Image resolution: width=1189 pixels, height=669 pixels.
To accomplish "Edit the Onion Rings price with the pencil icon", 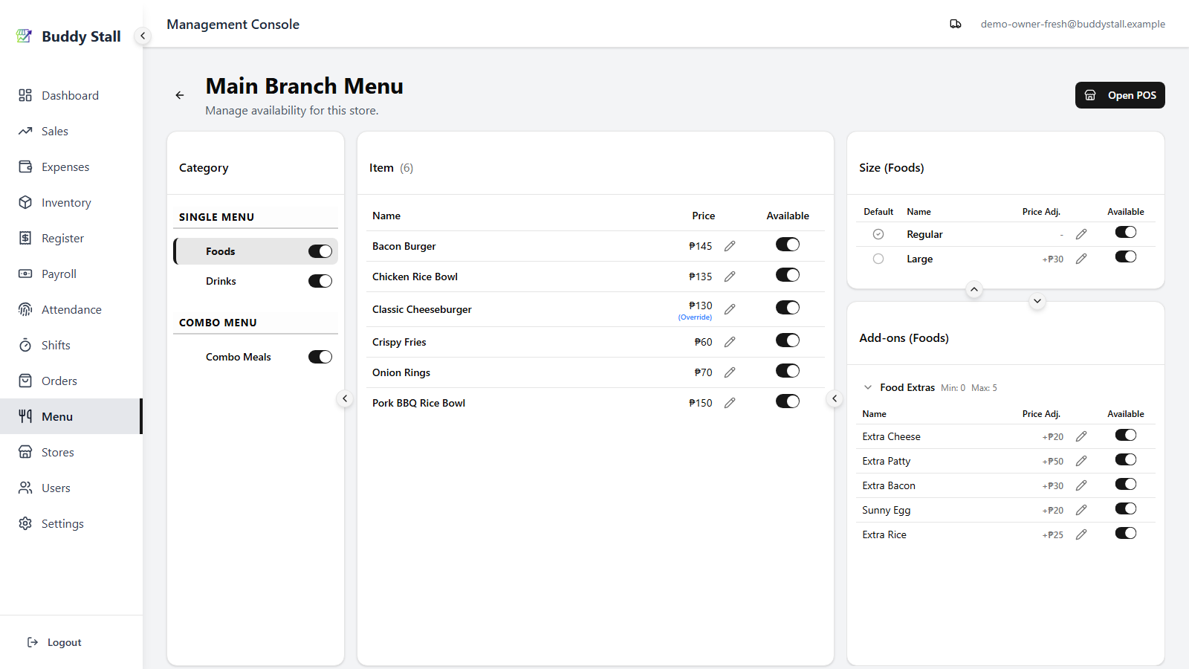I will (730, 372).
